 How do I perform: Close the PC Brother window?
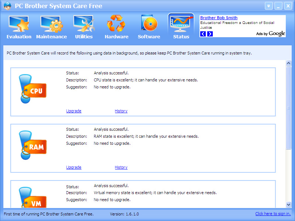288,6
